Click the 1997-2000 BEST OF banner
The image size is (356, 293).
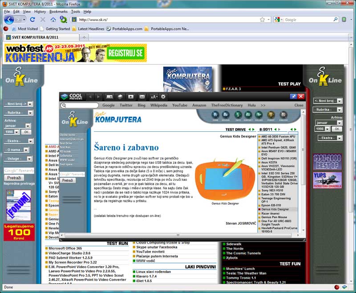(x=327, y=162)
